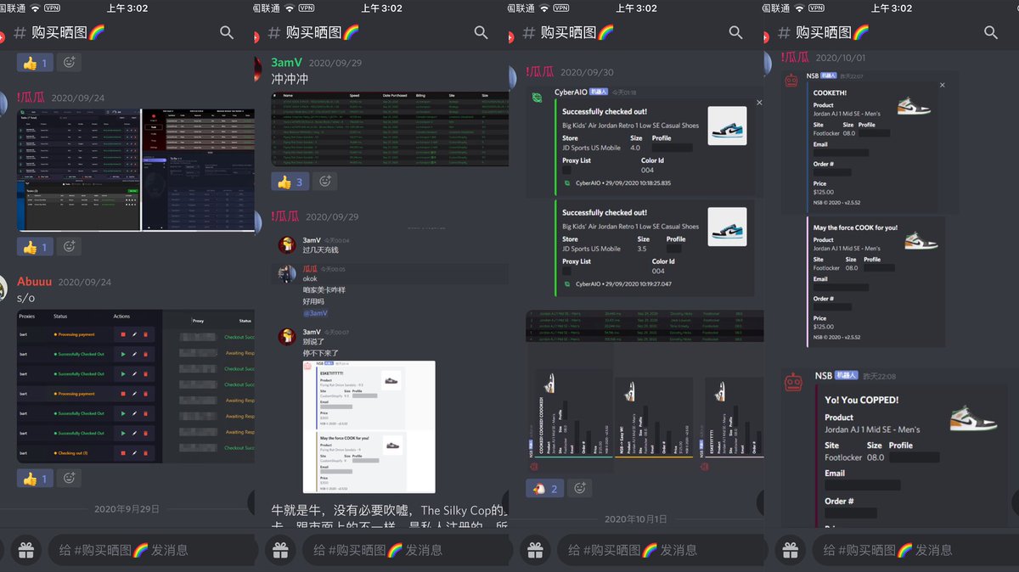Viewport: 1019px width, 572px height.
Task: Tap !瓜瓜 username dated 2020/09/24
Action: pyautogui.click(x=31, y=98)
